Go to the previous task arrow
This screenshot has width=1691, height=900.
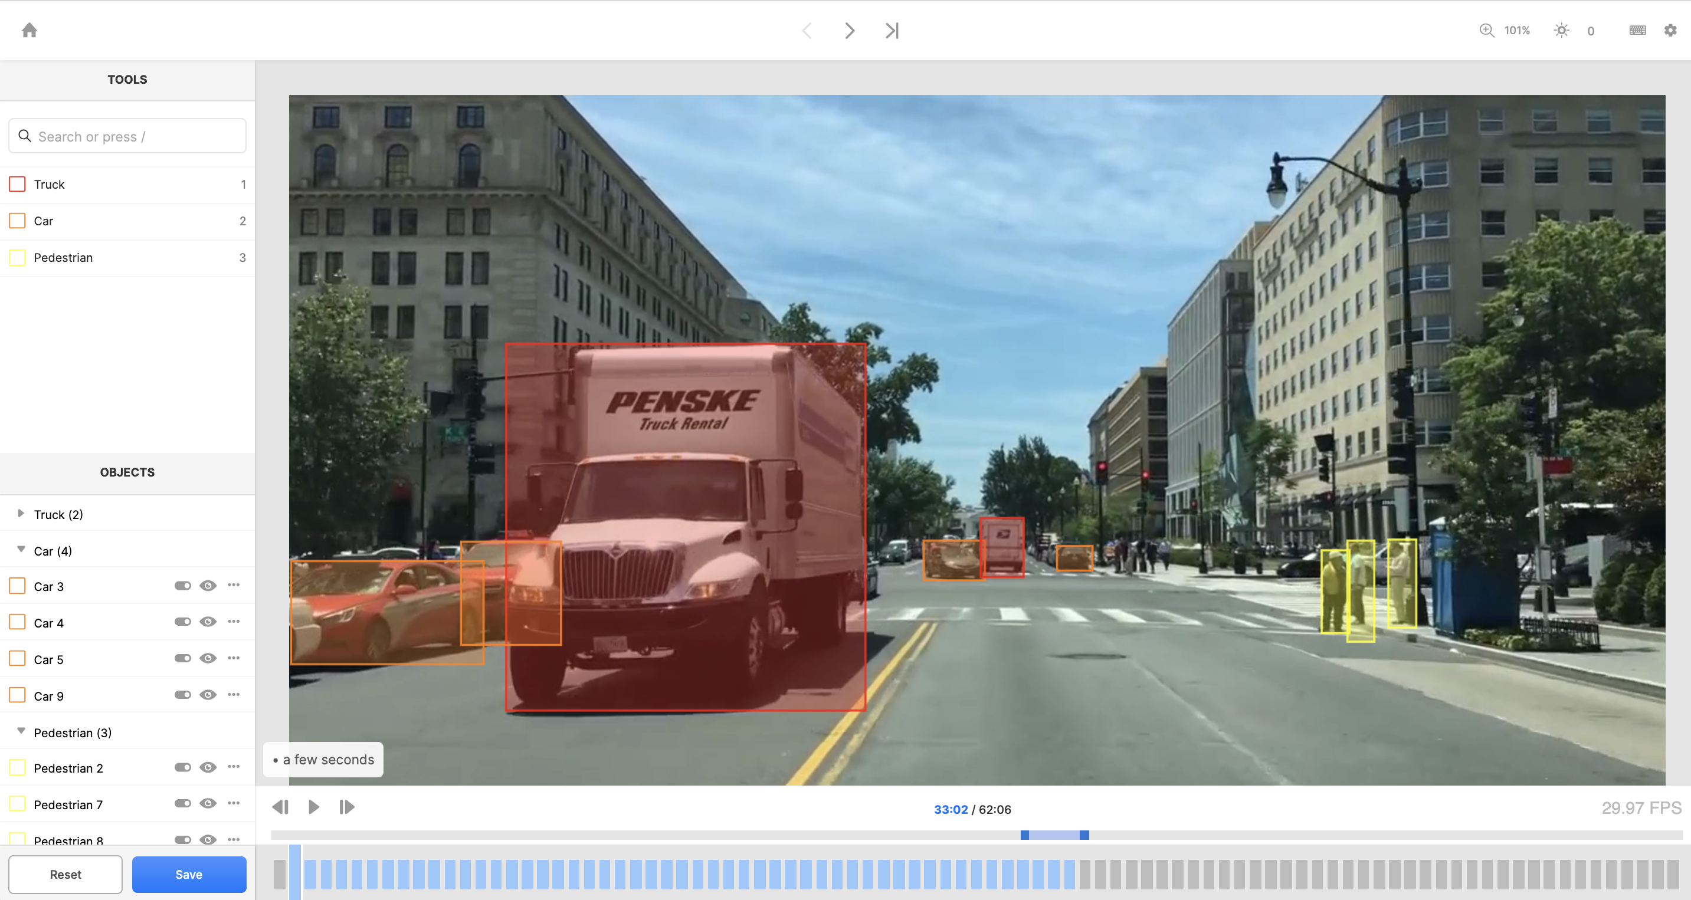pos(807,30)
